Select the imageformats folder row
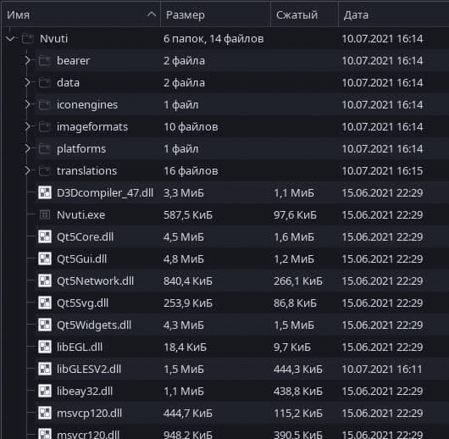Image resolution: width=449 pixels, height=439 pixels. point(242,126)
